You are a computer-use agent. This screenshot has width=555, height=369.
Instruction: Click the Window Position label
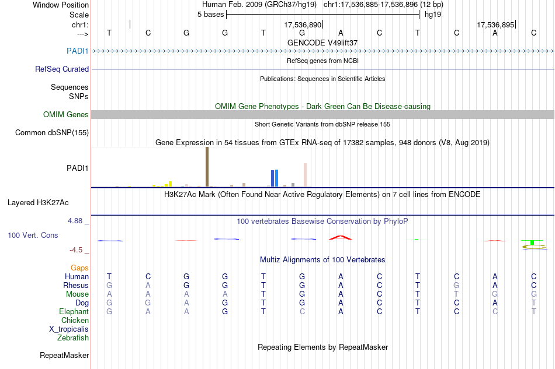coord(61,5)
